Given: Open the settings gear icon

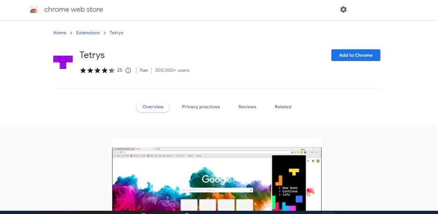Looking at the screenshot, I should tap(343, 9).
